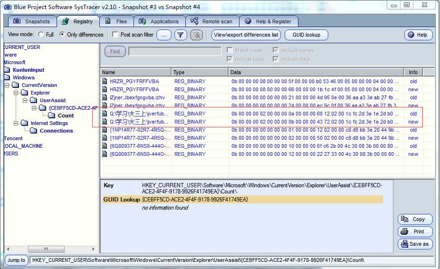The height and width of the screenshot is (269, 440).
Task: Click the CurrentVersion folder icon
Action: tap(16, 85)
